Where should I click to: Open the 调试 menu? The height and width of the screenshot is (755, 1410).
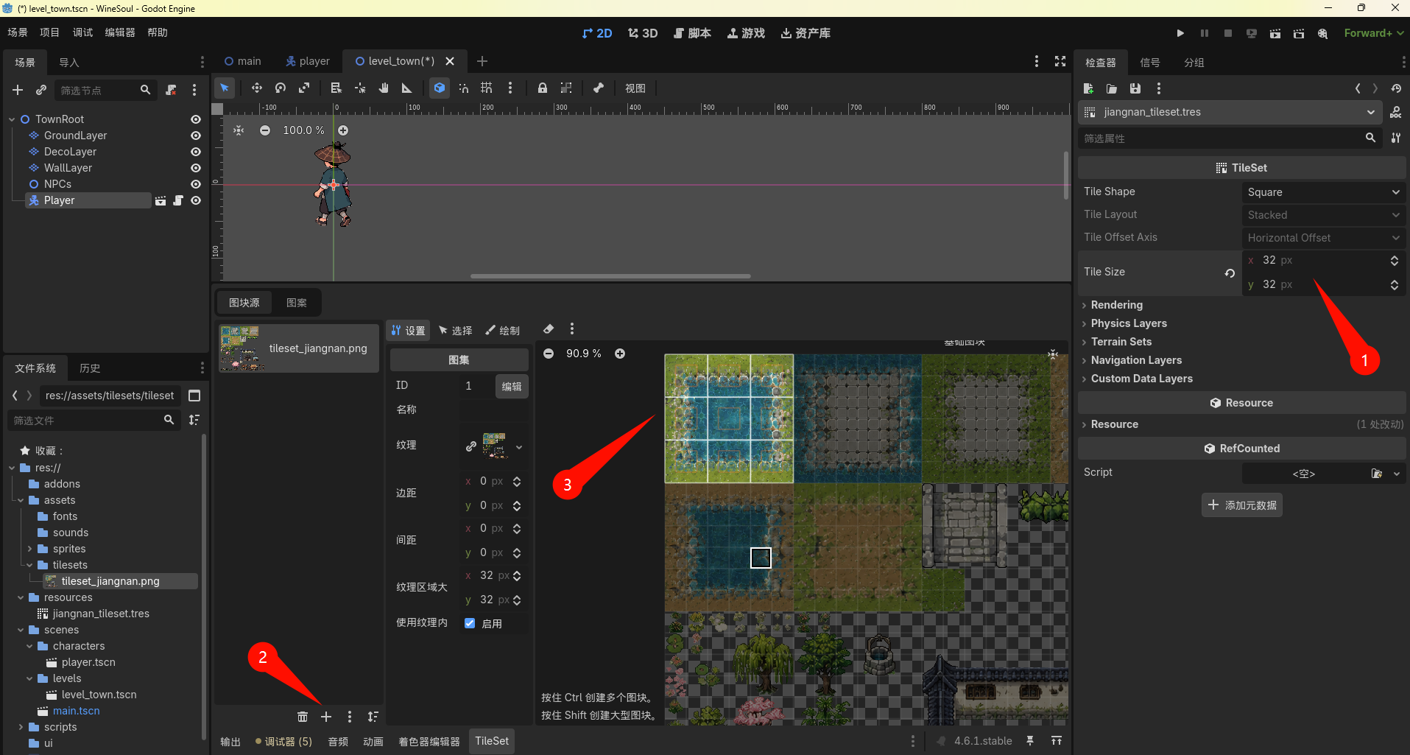click(82, 32)
